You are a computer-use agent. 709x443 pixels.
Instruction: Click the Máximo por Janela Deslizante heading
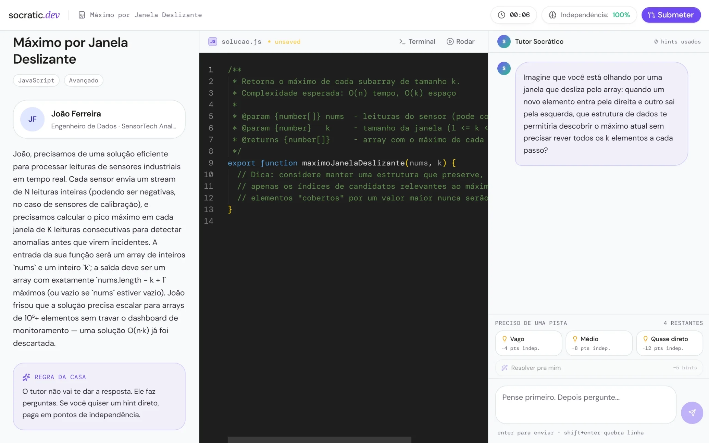[71, 51]
